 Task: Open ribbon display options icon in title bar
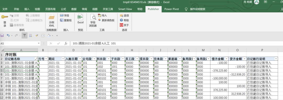click(x=265, y=2)
